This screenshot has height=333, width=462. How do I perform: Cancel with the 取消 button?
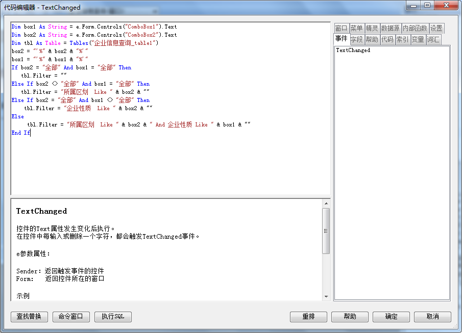[432, 317]
